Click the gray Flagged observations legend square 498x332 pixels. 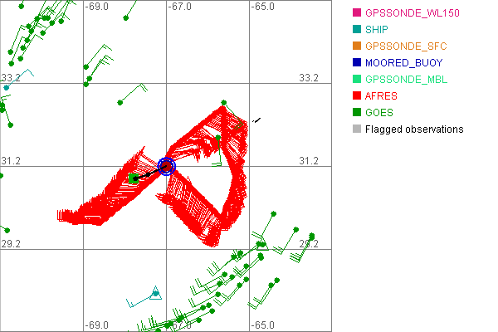point(357,129)
